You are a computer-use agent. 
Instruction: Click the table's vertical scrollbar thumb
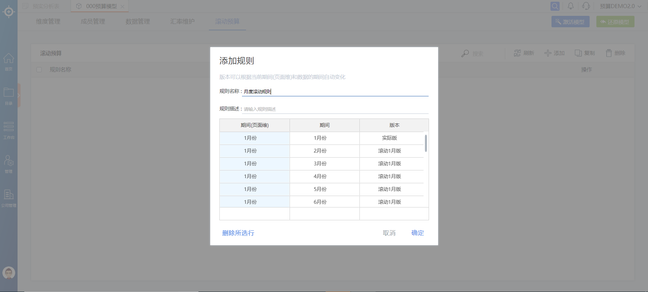426,143
